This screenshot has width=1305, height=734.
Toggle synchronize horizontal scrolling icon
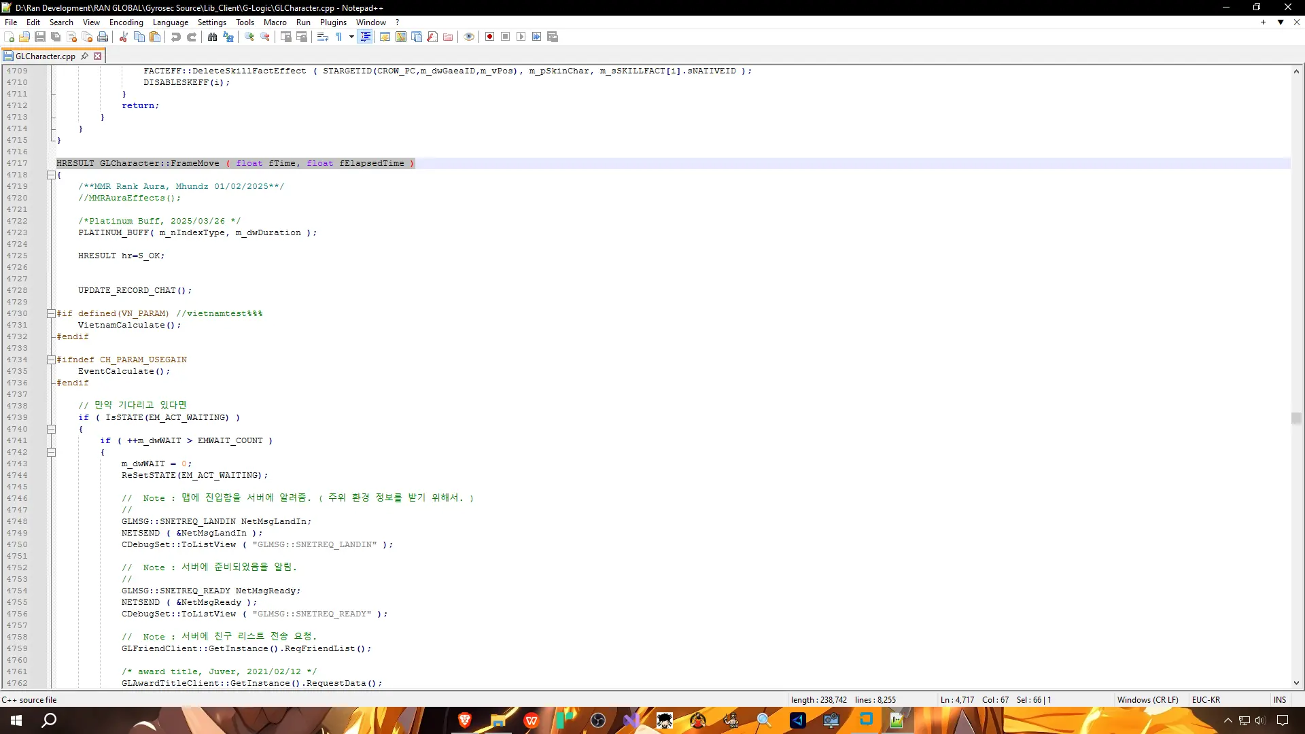click(302, 37)
